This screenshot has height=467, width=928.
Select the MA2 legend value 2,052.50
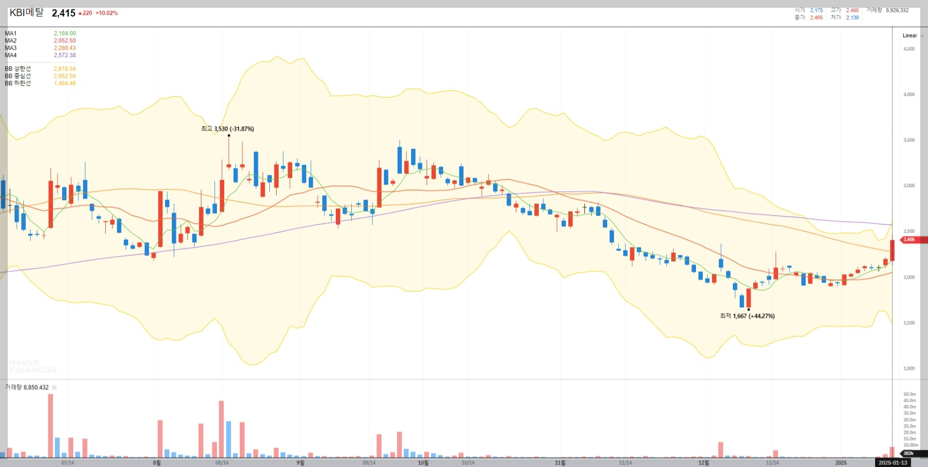(x=65, y=40)
